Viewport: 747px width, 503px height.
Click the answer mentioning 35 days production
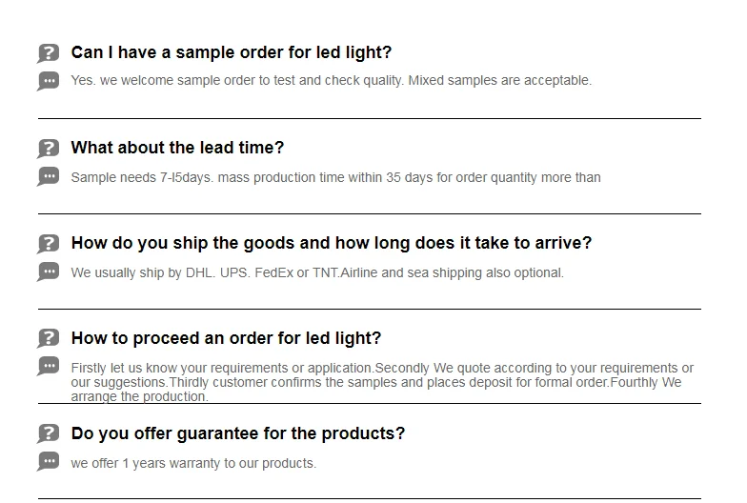(335, 177)
